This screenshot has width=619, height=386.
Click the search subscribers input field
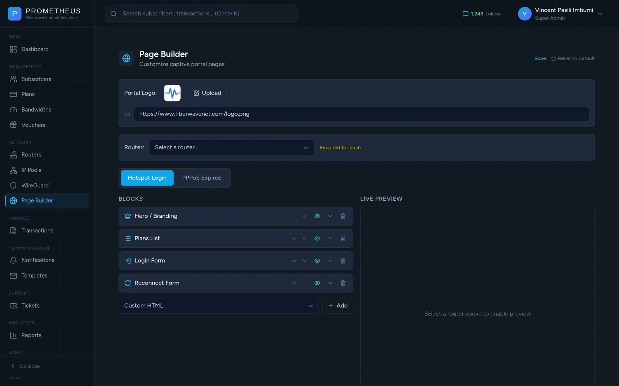201,14
